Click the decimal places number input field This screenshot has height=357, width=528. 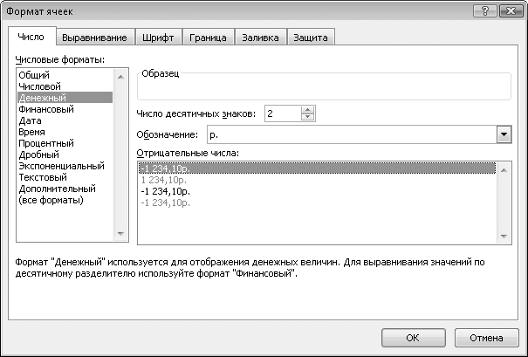tap(281, 114)
